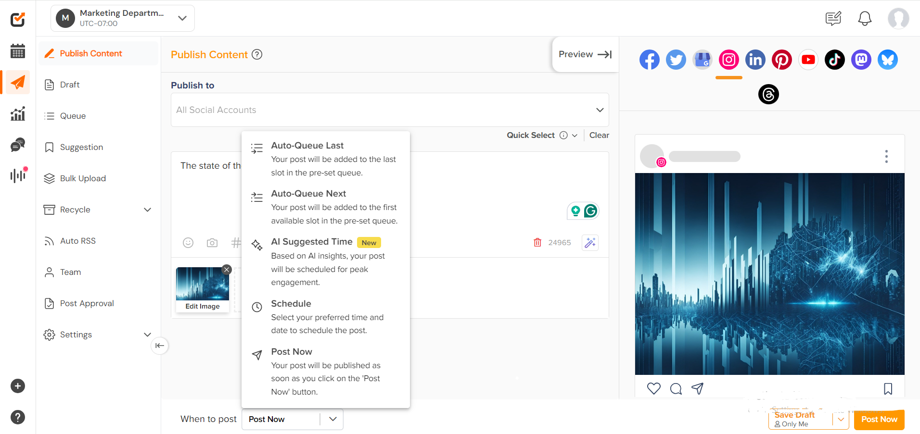The height and width of the screenshot is (434, 920).
Task: Insert a hashtag using the hashtag icon
Action: (236, 243)
